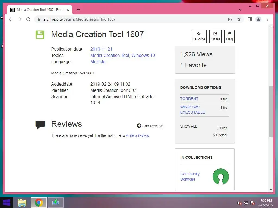
Task: Share this page from address bar
Action: coord(230,19)
